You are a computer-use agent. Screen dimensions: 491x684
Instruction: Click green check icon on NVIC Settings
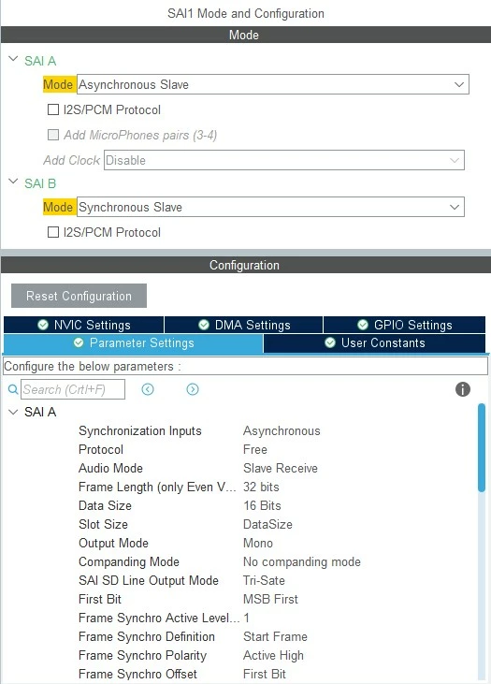point(43,325)
